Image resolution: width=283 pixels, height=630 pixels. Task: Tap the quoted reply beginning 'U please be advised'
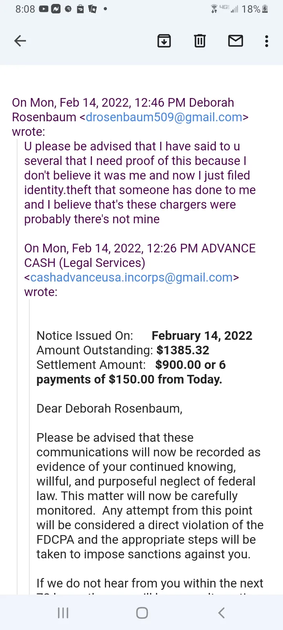[x=140, y=183]
